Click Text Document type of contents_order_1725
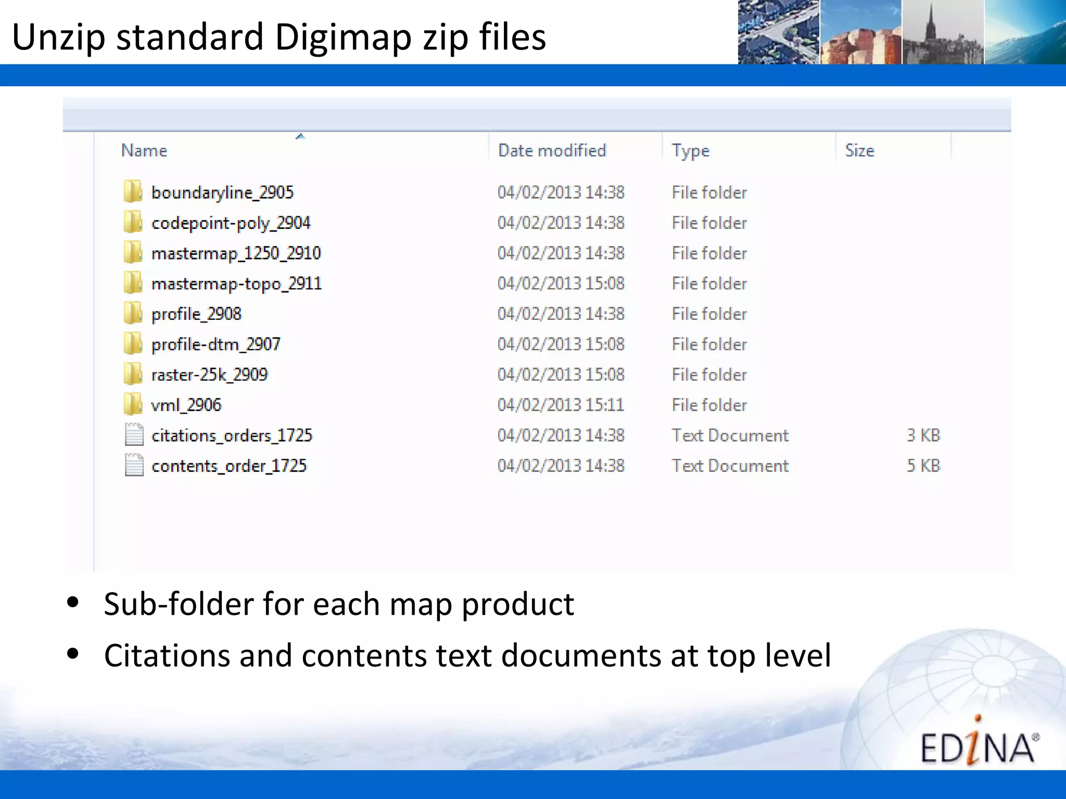 (730, 465)
